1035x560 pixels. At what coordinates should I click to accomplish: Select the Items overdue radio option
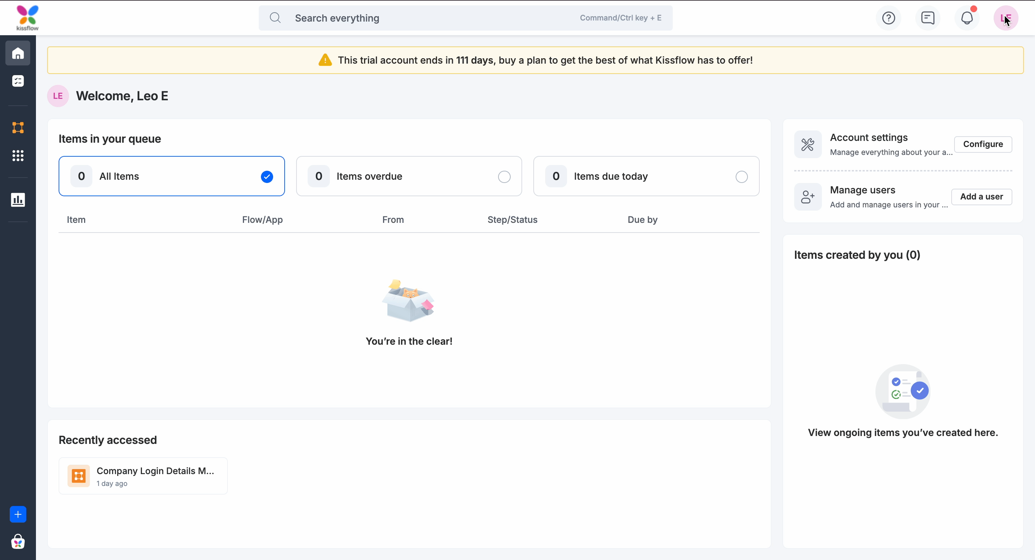click(504, 177)
